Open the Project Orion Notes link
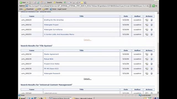 (52, 64)
